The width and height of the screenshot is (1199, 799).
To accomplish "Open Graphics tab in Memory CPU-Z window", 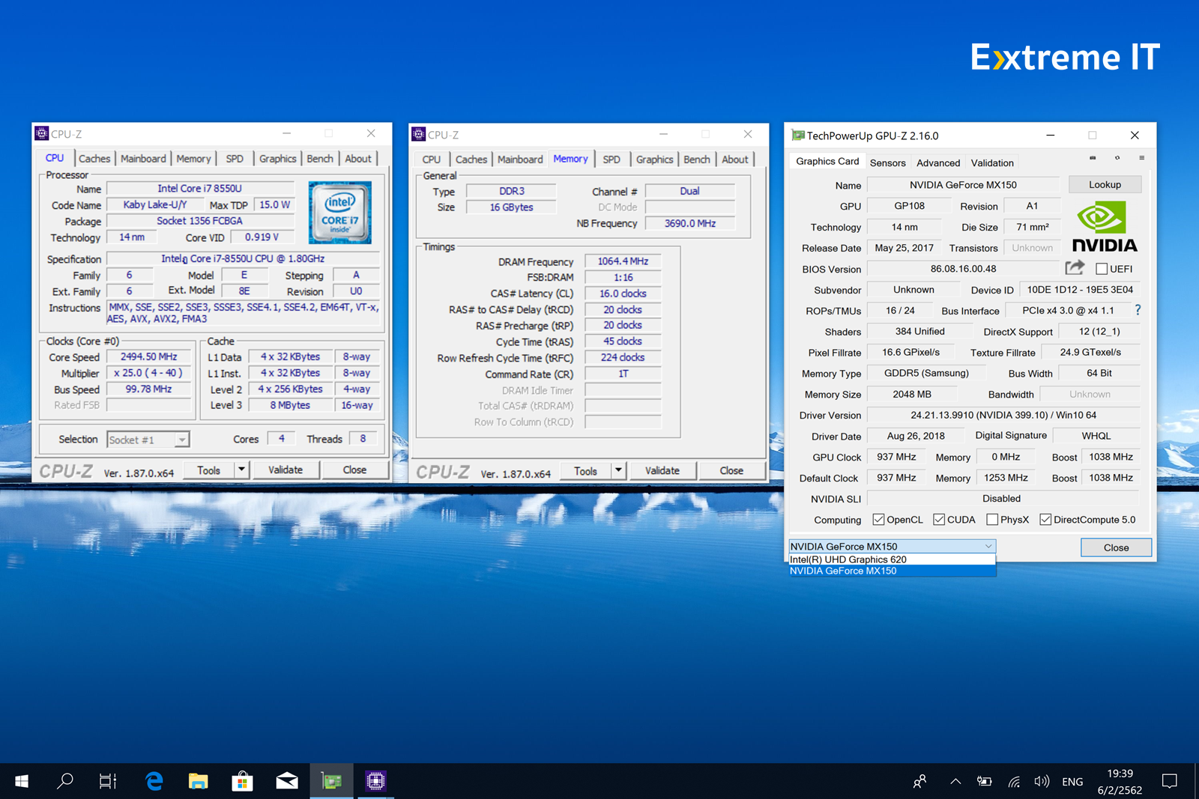I will [654, 160].
